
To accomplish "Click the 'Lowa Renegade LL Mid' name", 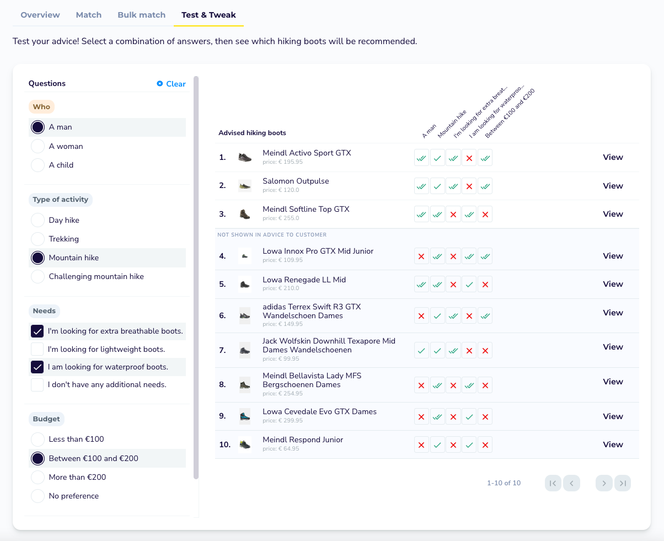I will (304, 280).
